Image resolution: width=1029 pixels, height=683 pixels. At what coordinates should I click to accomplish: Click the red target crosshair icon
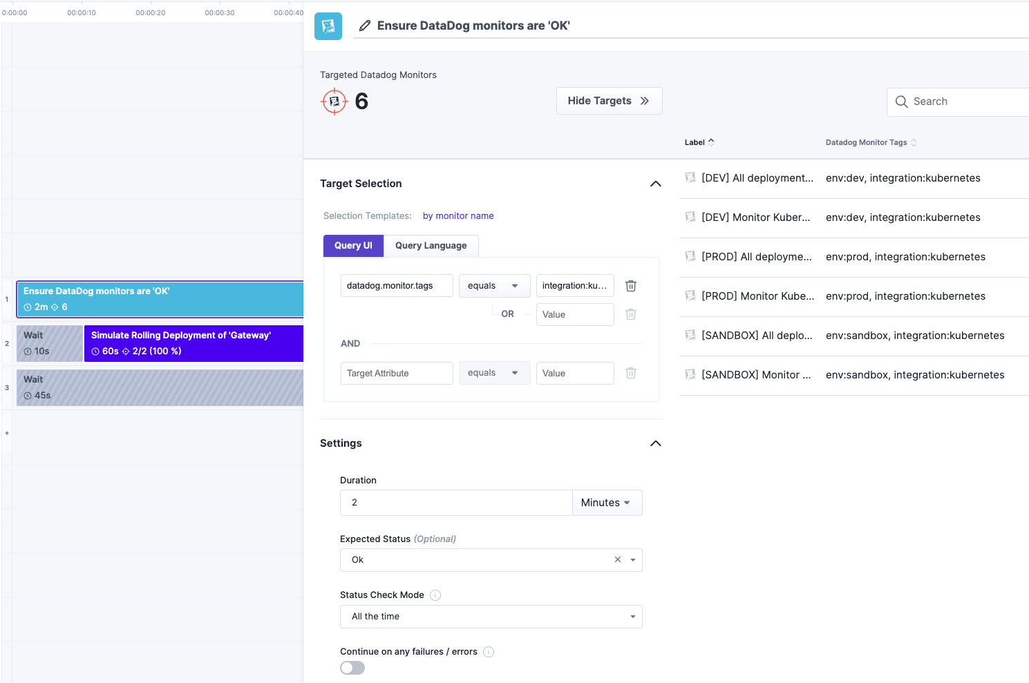click(334, 102)
